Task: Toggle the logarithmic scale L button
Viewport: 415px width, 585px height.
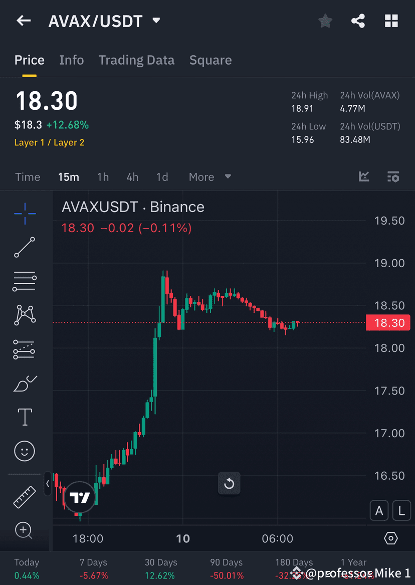Action: (401, 510)
